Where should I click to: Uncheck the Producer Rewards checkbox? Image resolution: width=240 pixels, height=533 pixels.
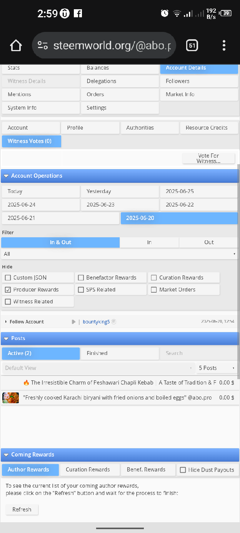pyautogui.click(x=8, y=290)
